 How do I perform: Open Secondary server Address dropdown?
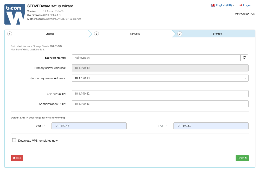[160, 78]
